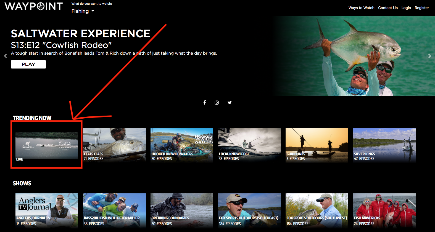
Task: Open Ways to Watch page
Action: [361, 8]
